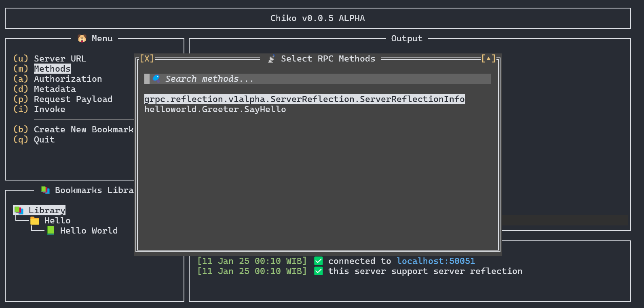This screenshot has width=644, height=308.
Task: Click green check icon beside 'this server support'
Action: [x=319, y=271]
